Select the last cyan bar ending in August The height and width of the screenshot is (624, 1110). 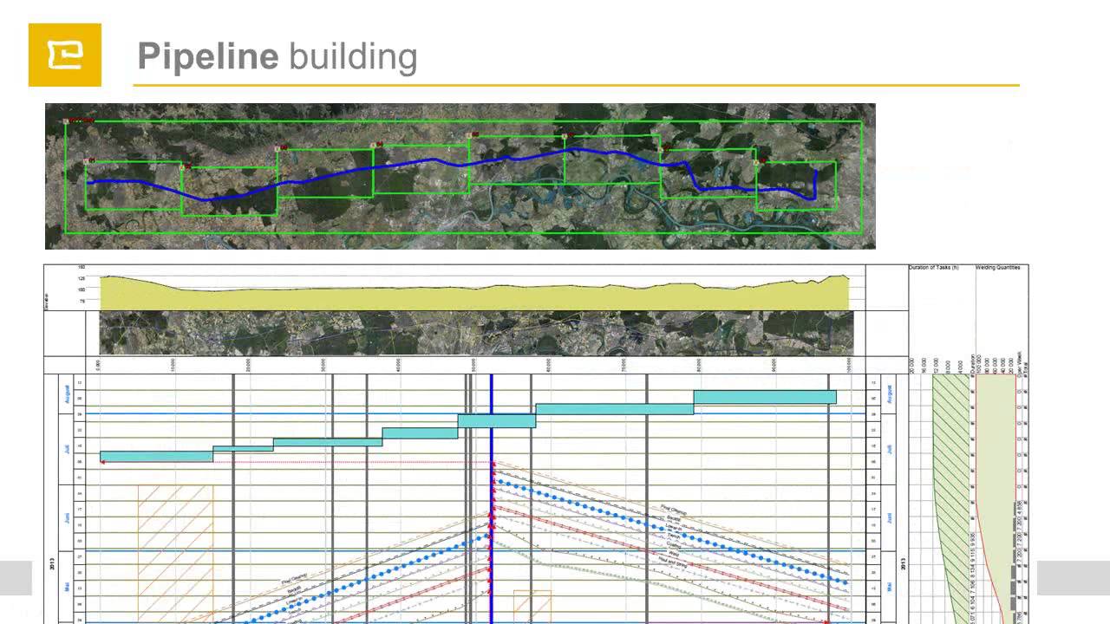(x=765, y=397)
